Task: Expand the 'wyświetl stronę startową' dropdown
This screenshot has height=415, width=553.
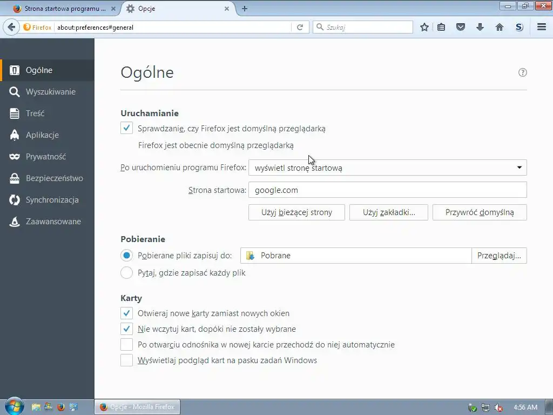Action: (388, 168)
